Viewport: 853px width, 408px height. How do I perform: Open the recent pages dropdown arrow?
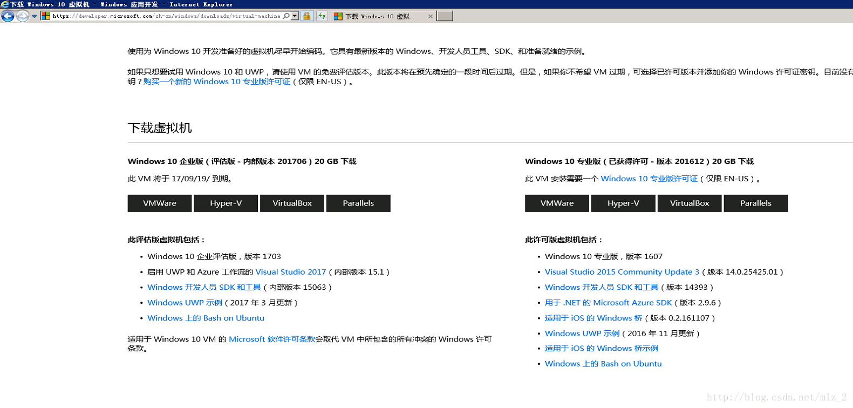click(x=35, y=16)
